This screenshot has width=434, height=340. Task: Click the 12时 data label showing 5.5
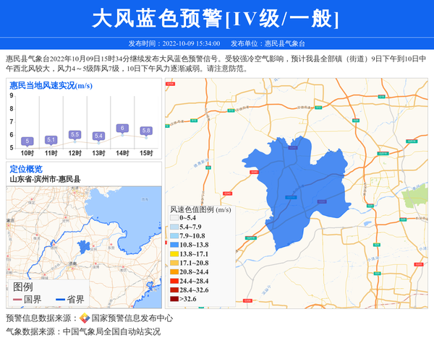(x=75, y=134)
